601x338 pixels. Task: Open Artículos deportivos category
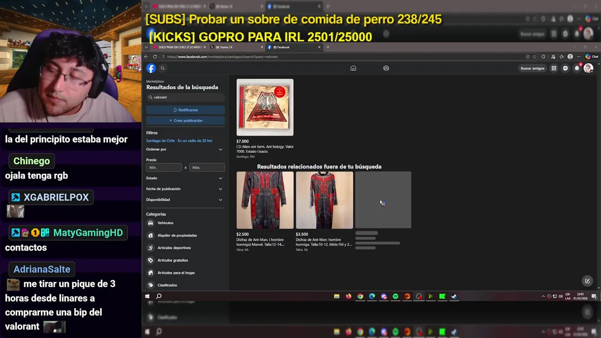coord(185,248)
